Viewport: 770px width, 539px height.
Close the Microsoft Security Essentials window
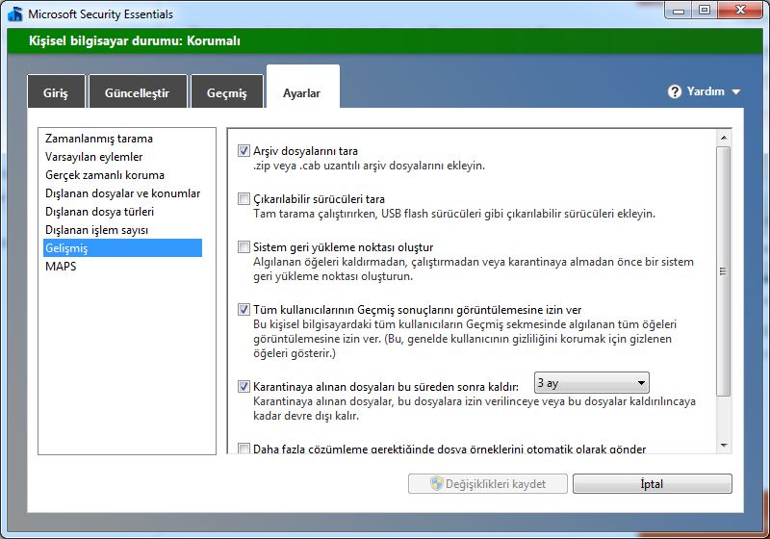click(740, 10)
